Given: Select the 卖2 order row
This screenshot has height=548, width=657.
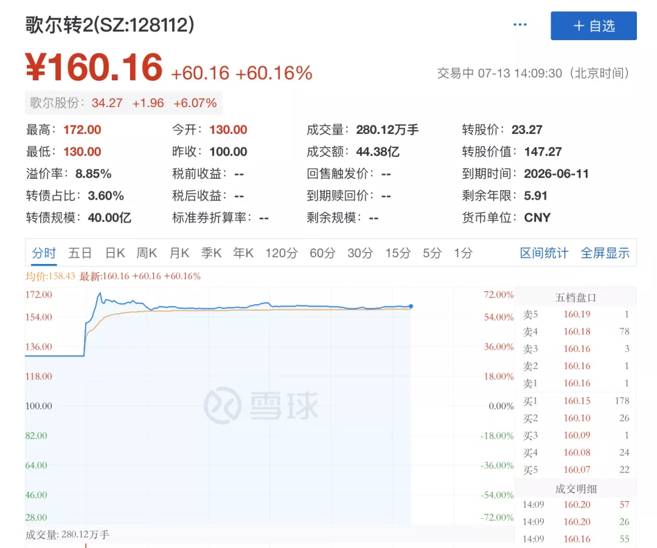Looking at the screenshot, I should click(576, 366).
